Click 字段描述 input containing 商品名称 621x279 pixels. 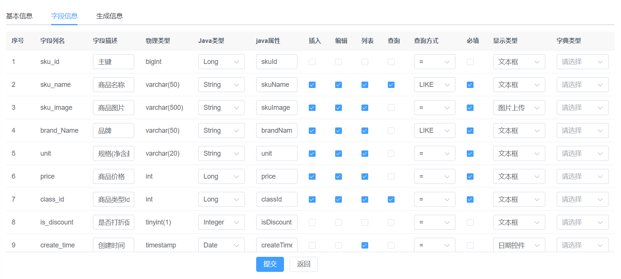113,85
